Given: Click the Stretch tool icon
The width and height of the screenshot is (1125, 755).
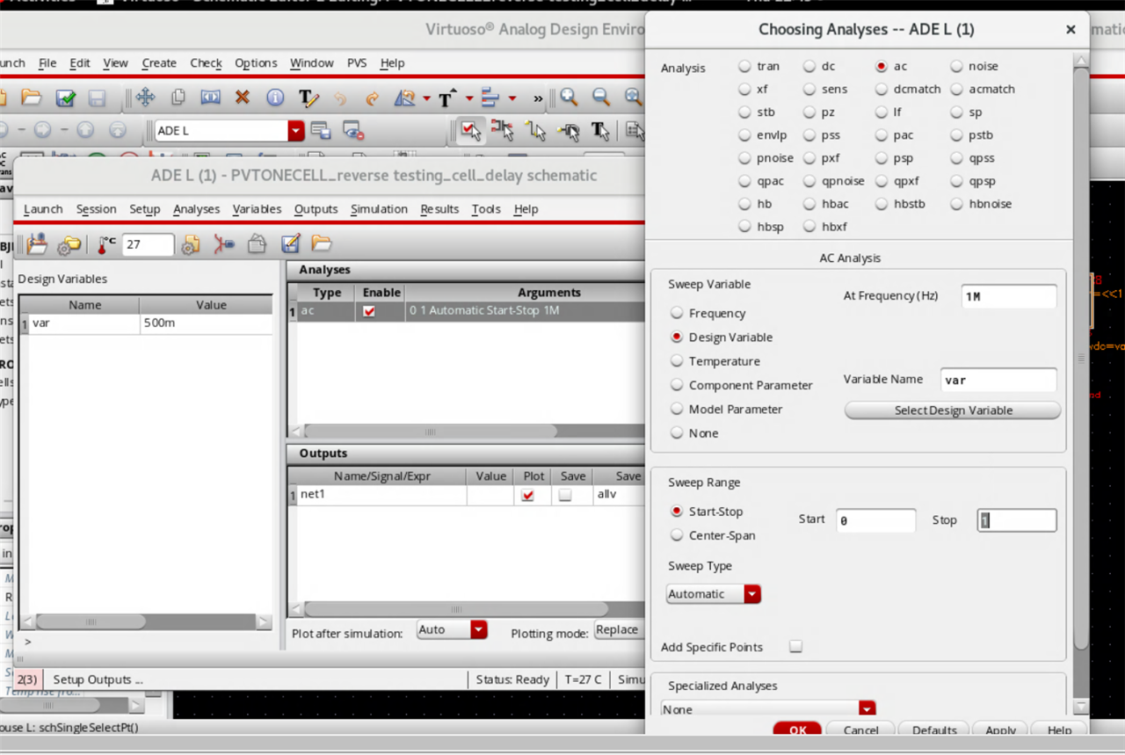Looking at the screenshot, I should (210, 98).
